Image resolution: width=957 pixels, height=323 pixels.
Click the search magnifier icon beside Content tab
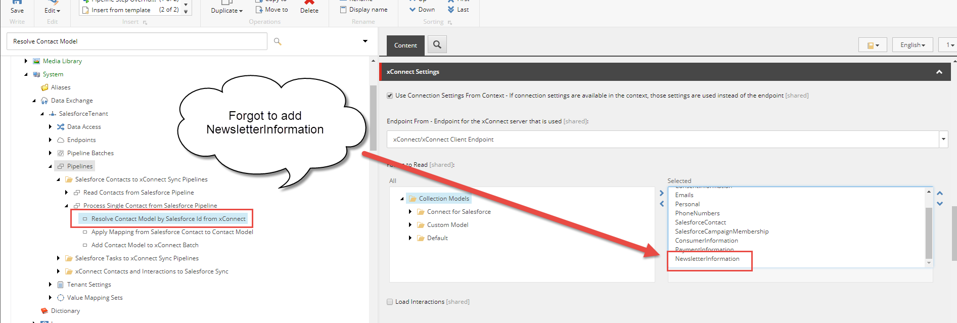point(437,45)
